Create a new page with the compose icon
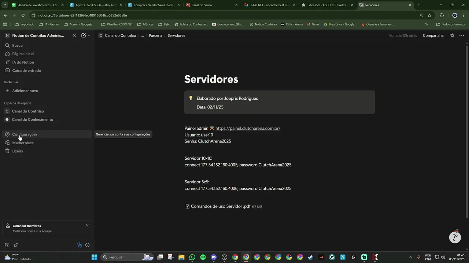Image resolution: width=469 pixels, height=263 pixels. click(x=84, y=35)
